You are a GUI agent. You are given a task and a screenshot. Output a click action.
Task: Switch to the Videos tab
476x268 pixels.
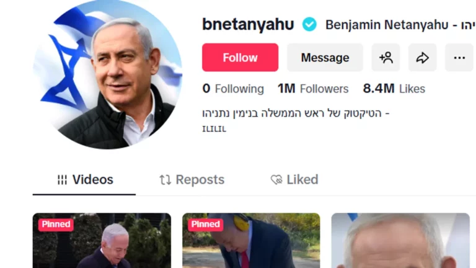[x=85, y=180]
